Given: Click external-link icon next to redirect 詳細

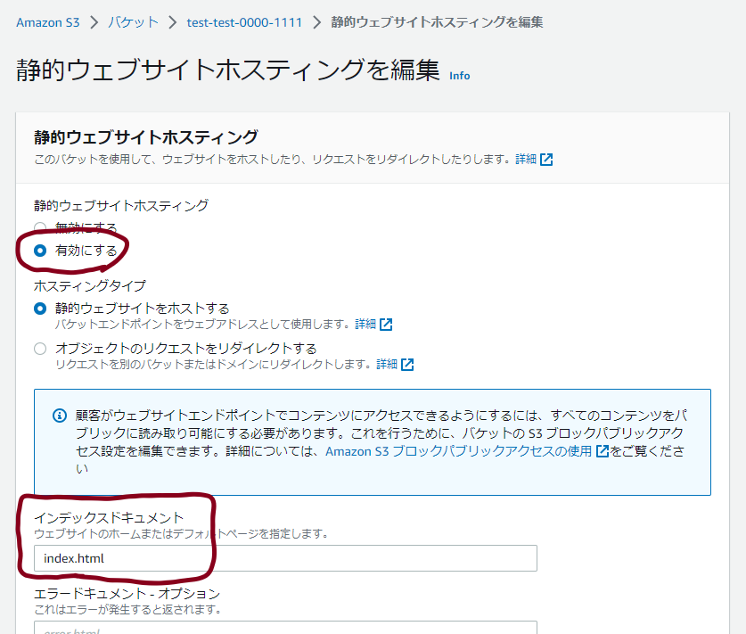Looking at the screenshot, I should [407, 365].
